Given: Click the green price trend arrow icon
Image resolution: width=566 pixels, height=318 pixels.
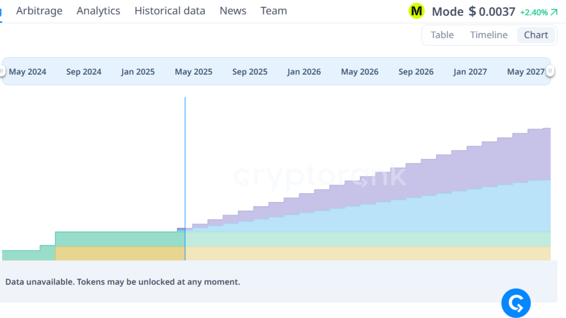Looking at the screenshot, I should pyautogui.click(x=554, y=12).
